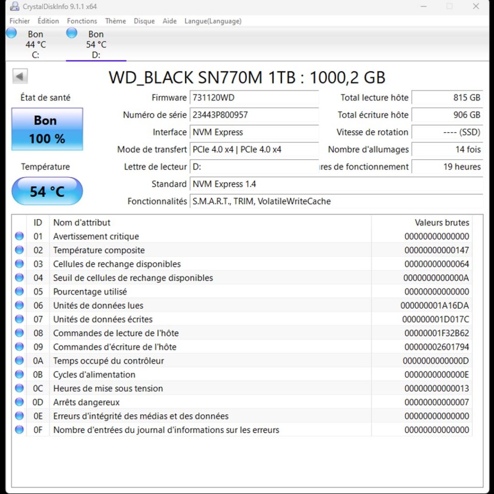
Task: Click the Total lecture hôte value 815 GB
Action: 447,97
